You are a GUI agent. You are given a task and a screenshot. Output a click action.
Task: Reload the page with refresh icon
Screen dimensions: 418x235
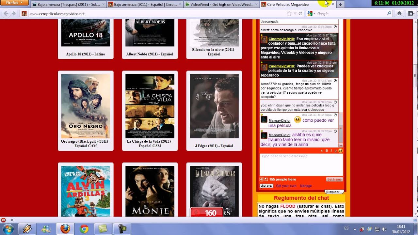point(300,14)
